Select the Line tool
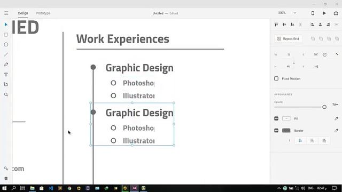The height and width of the screenshot is (192, 342). (x=6, y=54)
